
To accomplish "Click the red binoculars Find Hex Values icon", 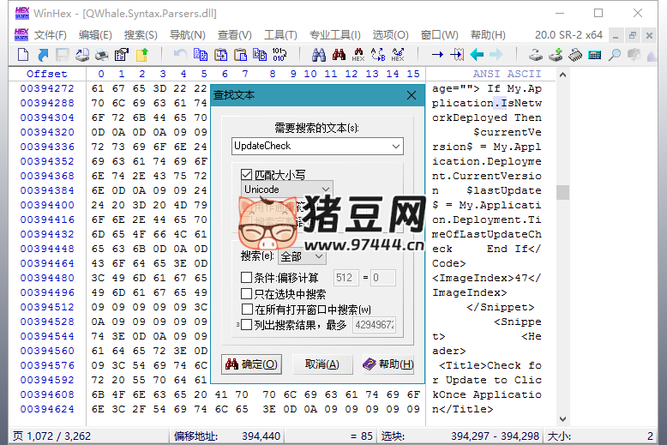I will pos(339,55).
